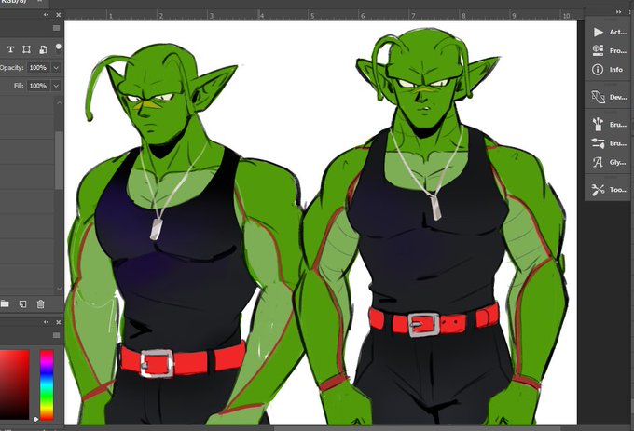The image size is (634, 431).
Task: Collapse the Color panel with double arrows
Action: [46, 322]
